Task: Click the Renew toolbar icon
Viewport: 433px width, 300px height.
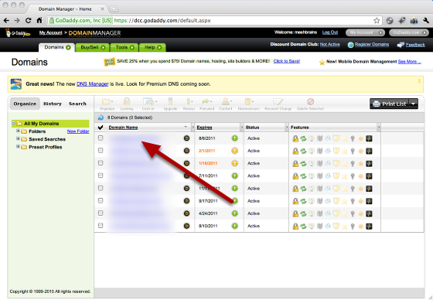Action: (189, 104)
